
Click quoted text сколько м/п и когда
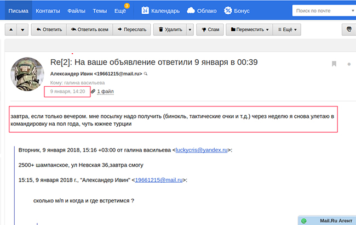click(84, 201)
